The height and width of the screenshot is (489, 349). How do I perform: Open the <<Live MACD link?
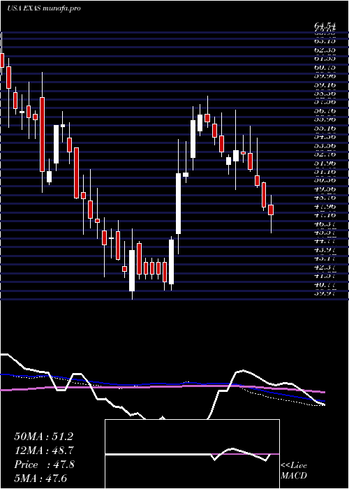(294, 471)
